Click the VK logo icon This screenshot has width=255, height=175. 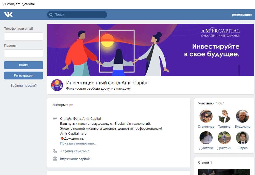click(8, 15)
